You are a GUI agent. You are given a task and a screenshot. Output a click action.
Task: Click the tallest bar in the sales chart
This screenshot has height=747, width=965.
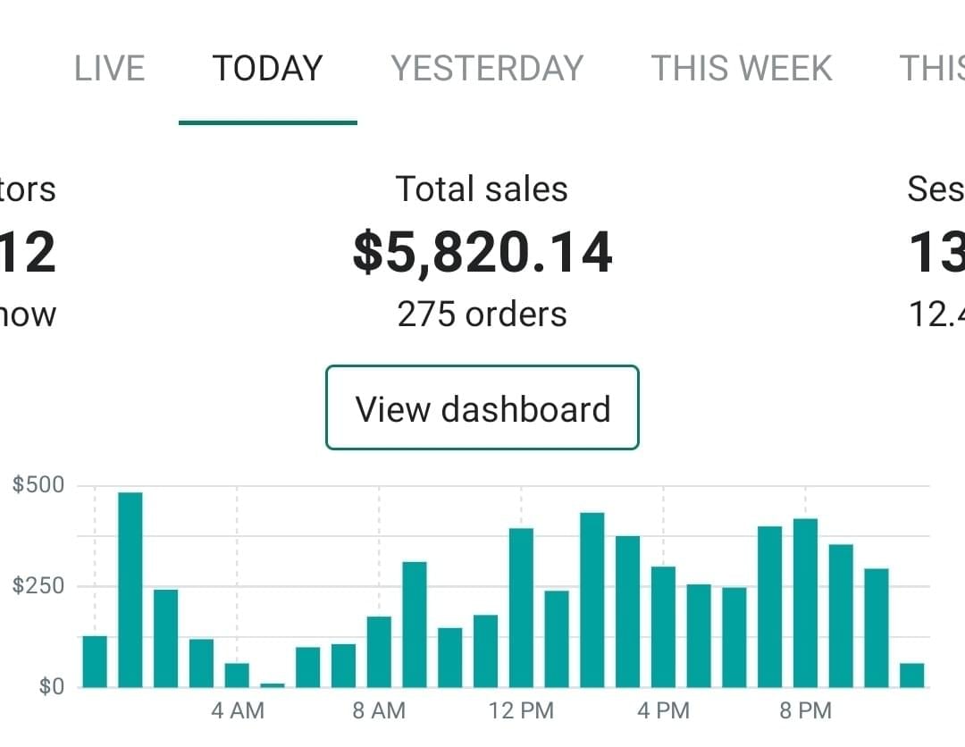coord(130,590)
